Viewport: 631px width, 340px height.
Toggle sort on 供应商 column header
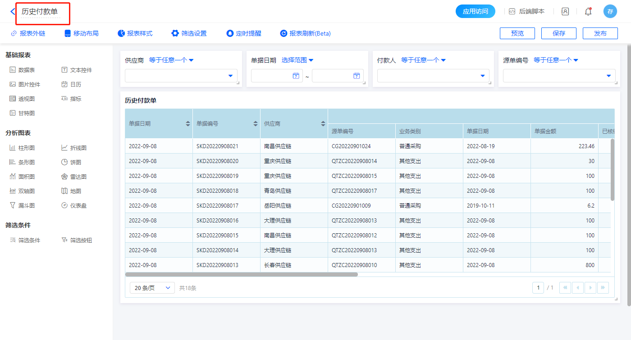[323, 123]
